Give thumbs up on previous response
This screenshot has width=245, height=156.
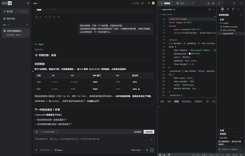(x=54, y=17)
